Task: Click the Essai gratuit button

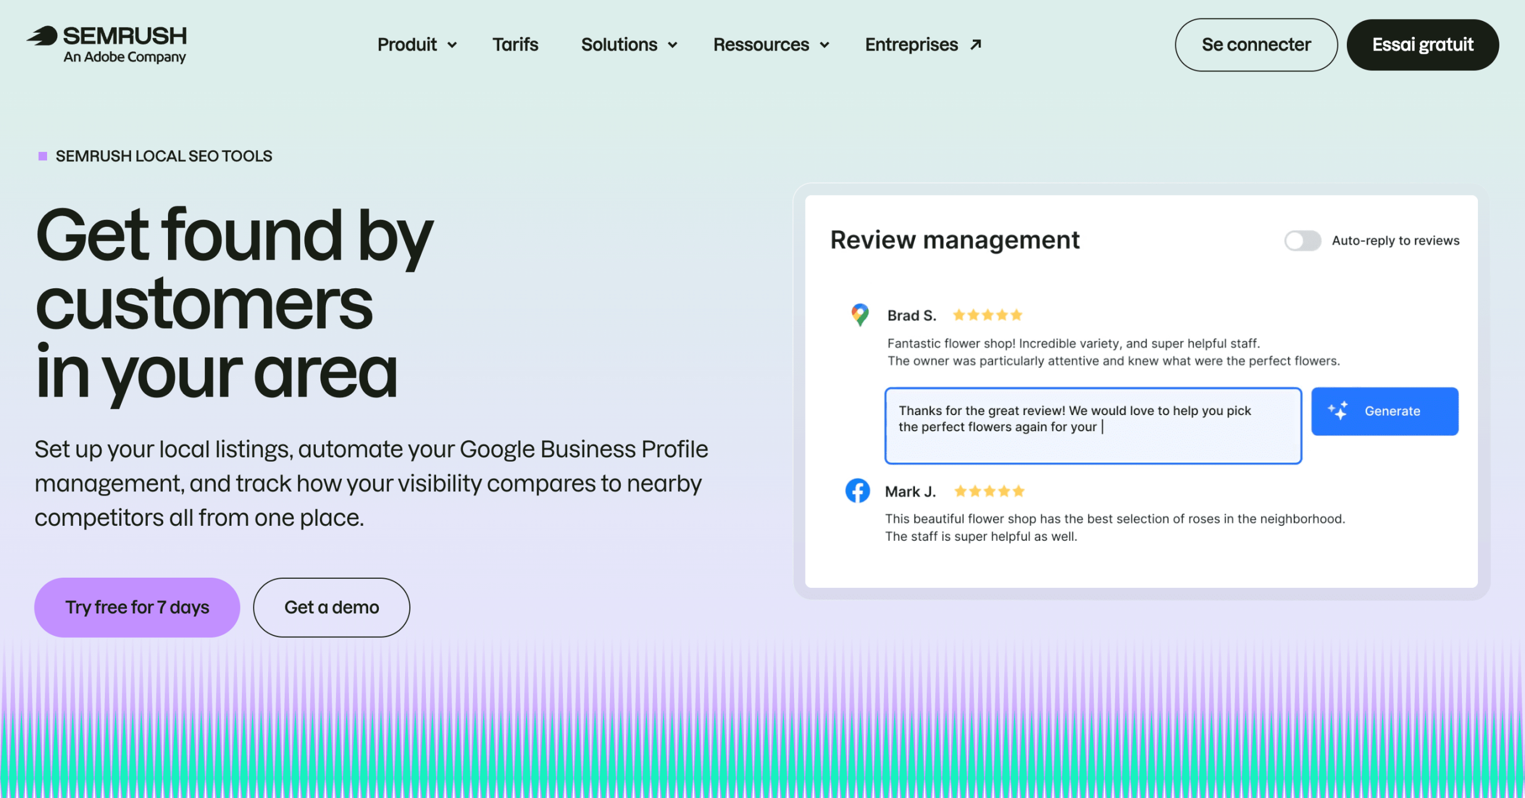Action: pyautogui.click(x=1423, y=45)
